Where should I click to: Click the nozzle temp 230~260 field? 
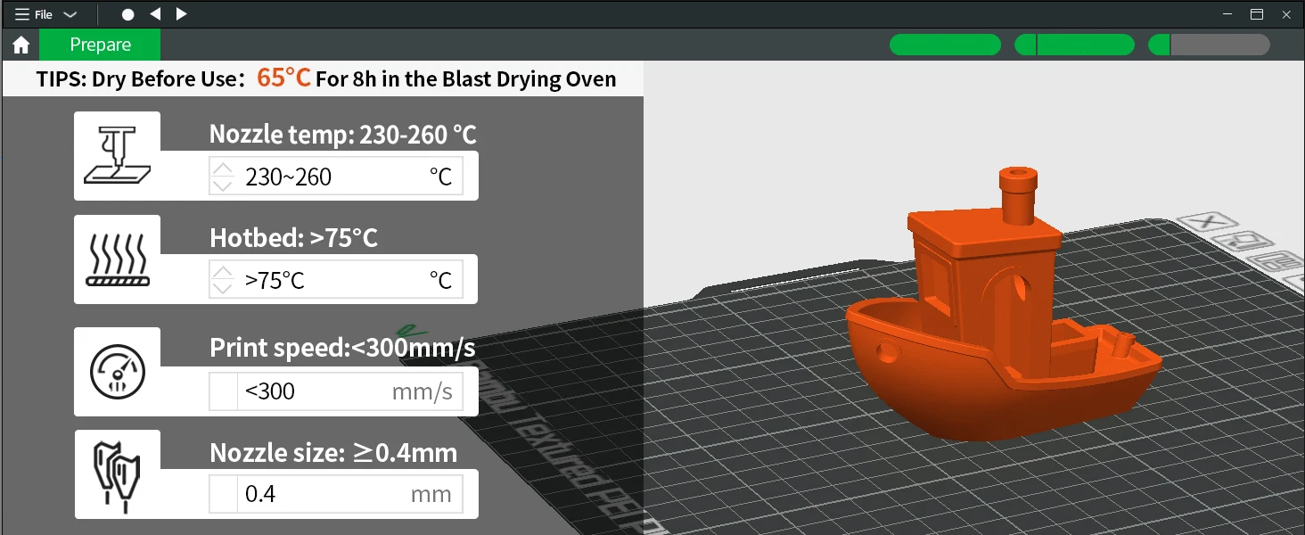pos(336,177)
